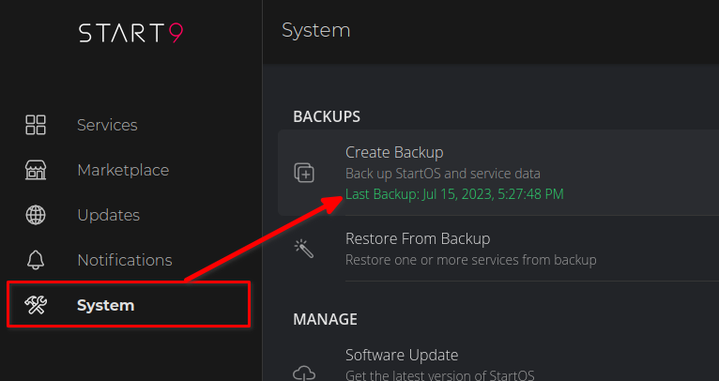Viewport: 719px width, 381px height.
Task: Open Software Update option
Action: click(x=402, y=355)
